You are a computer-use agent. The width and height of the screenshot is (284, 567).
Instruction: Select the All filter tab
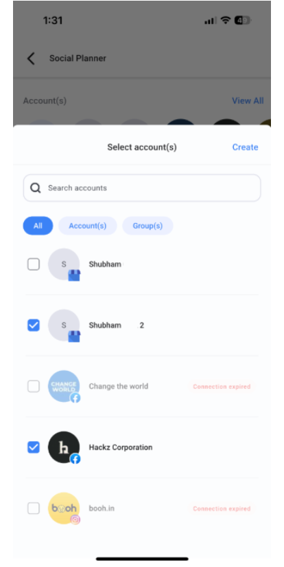pyautogui.click(x=38, y=226)
